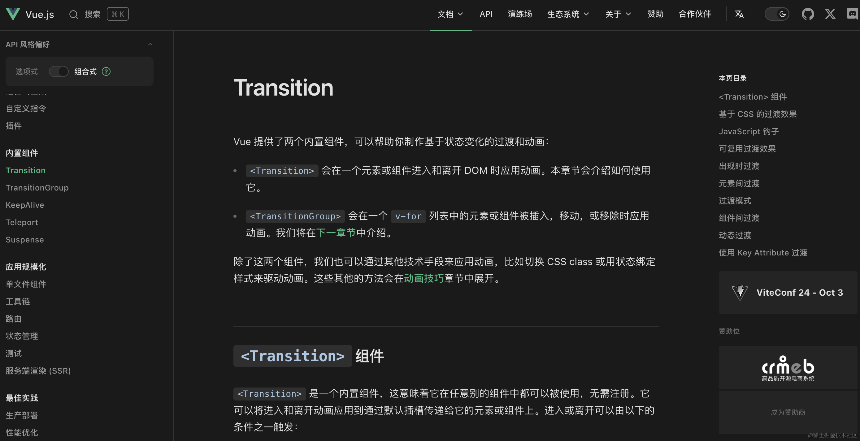
Task: Open the 演练场 nav item
Action: [x=520, y=14]
